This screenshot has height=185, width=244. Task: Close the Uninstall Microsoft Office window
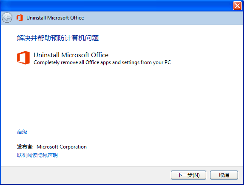237,6
